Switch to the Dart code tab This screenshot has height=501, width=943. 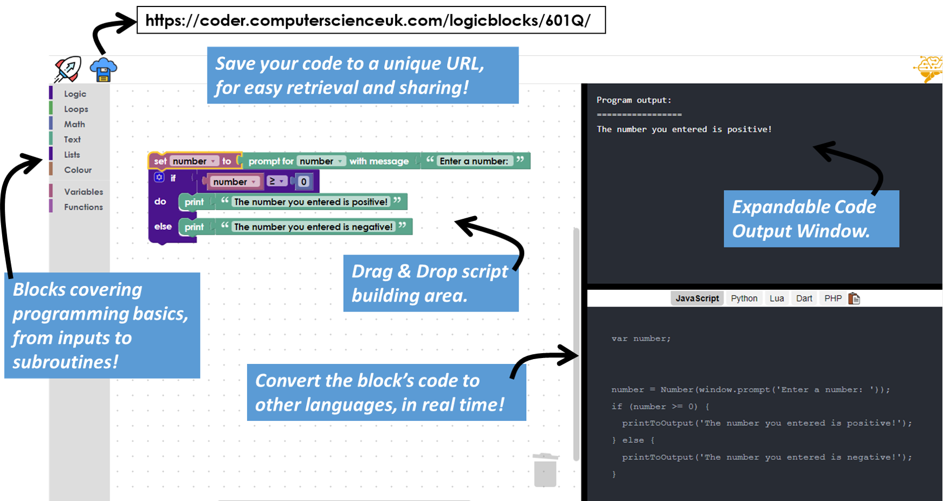[804, 298]
